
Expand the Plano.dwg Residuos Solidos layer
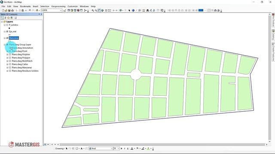(7, 71)
